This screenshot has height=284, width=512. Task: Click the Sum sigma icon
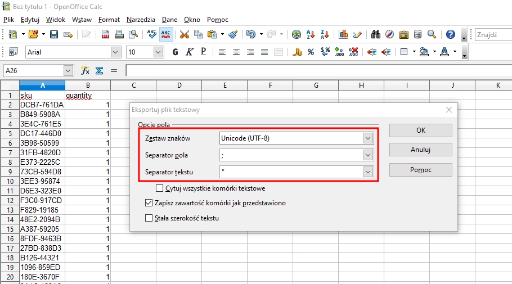99,71
